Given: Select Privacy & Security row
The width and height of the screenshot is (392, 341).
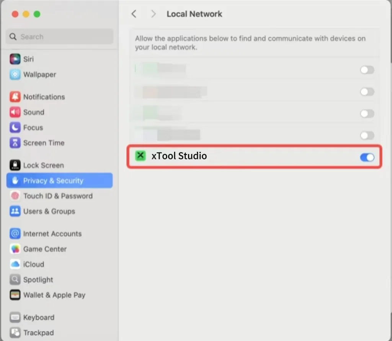Looking at the screenshot, I should 59,180.
